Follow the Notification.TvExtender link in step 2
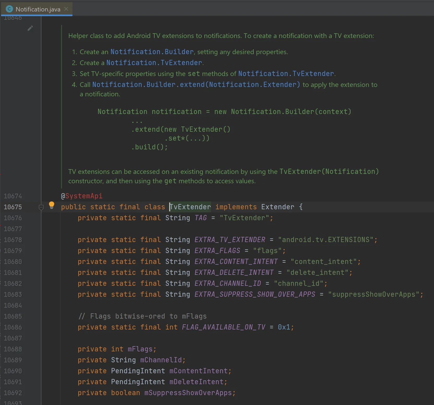 [x=154, y=63]
